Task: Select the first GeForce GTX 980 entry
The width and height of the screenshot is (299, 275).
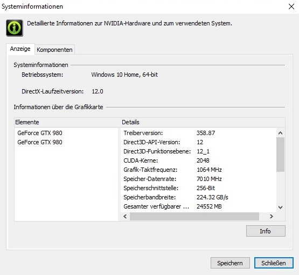Action: click(x=40, y=133)
